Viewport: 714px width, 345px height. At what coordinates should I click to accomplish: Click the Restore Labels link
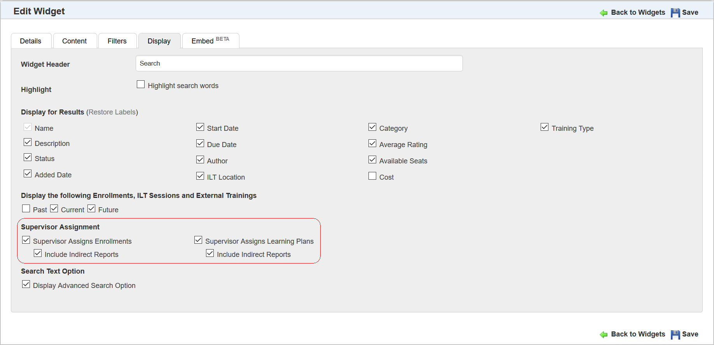point(112,112)
